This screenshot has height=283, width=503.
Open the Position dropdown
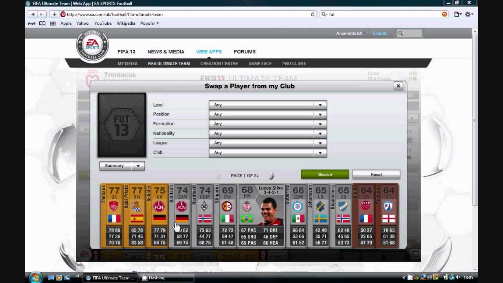268,114
